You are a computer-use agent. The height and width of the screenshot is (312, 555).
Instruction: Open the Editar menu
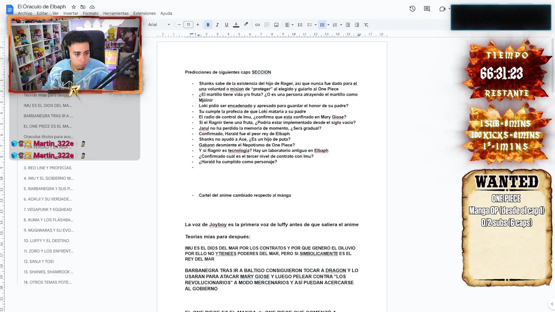42,13
